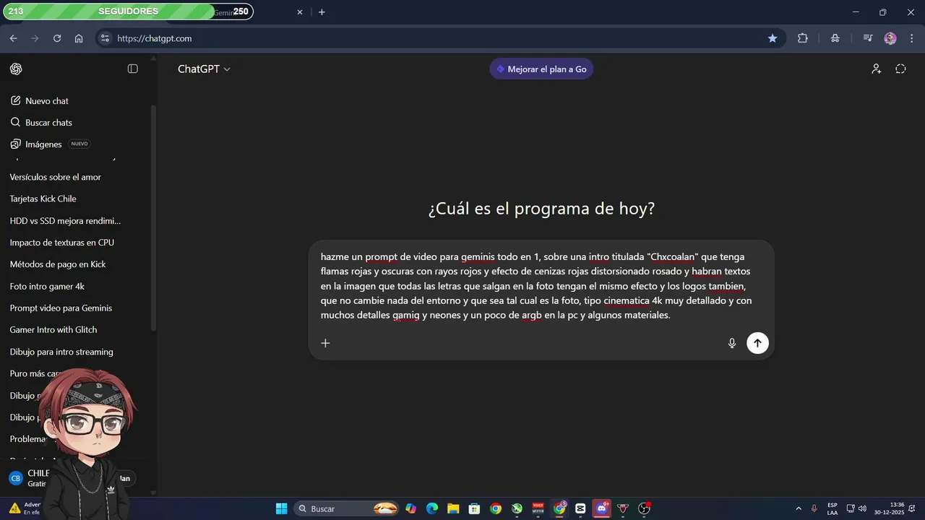
Task: Show hidden system tray icons chevron
Action: coord(799,508)
